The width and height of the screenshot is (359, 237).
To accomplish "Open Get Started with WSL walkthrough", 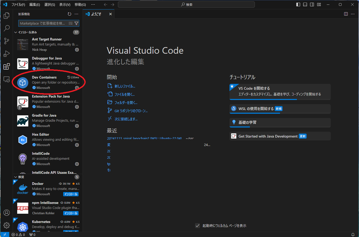I will [280, 109].
